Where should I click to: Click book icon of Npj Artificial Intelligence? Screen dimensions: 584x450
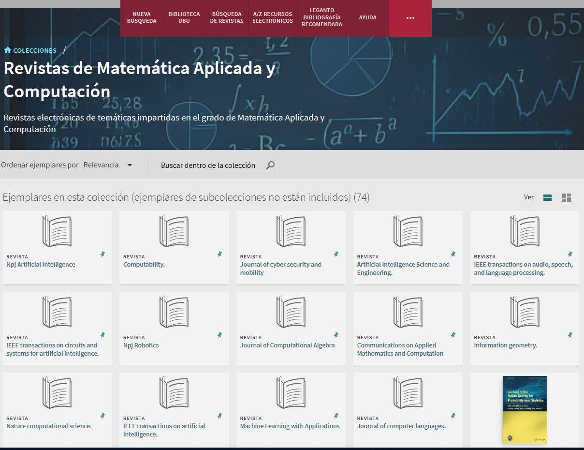pyautogui.click(x=57, y=231)
